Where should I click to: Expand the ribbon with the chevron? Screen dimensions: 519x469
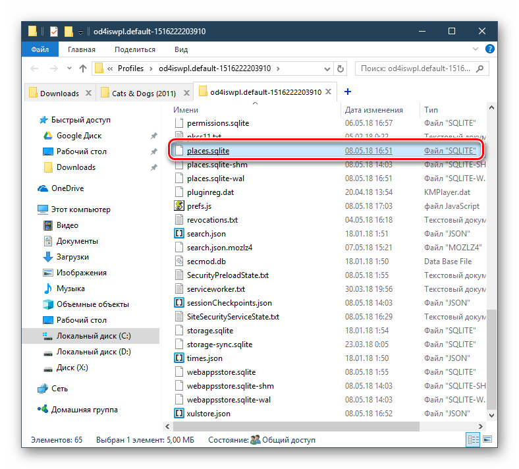[x=476, y=49]
